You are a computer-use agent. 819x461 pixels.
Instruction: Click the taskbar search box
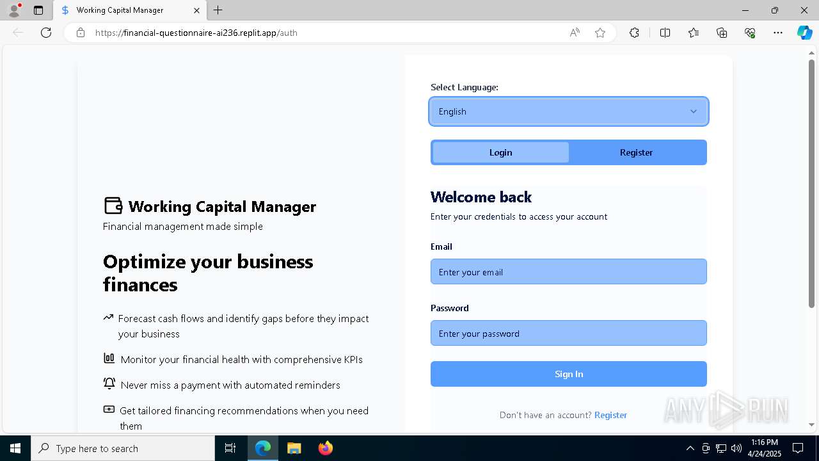123,448
